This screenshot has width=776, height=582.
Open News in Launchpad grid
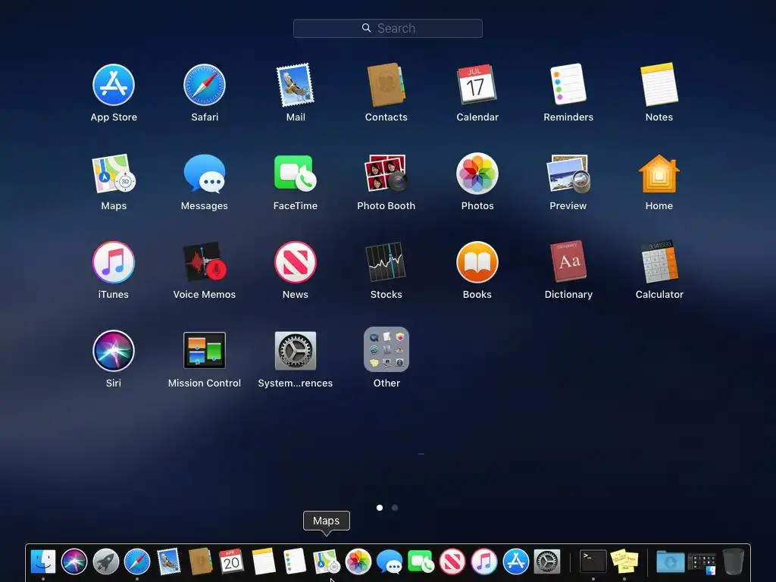pyautogui.click(x=295, y=261)
